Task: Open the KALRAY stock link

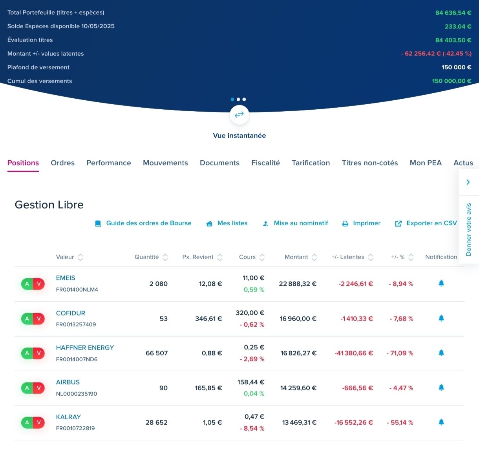Action: click(x=68, y=417)
